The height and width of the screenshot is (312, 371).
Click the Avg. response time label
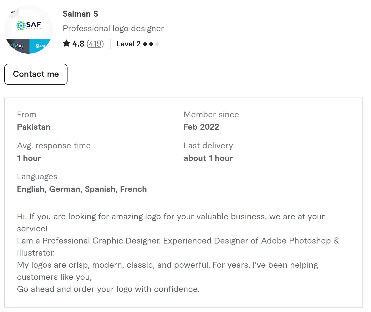[54, 146]
